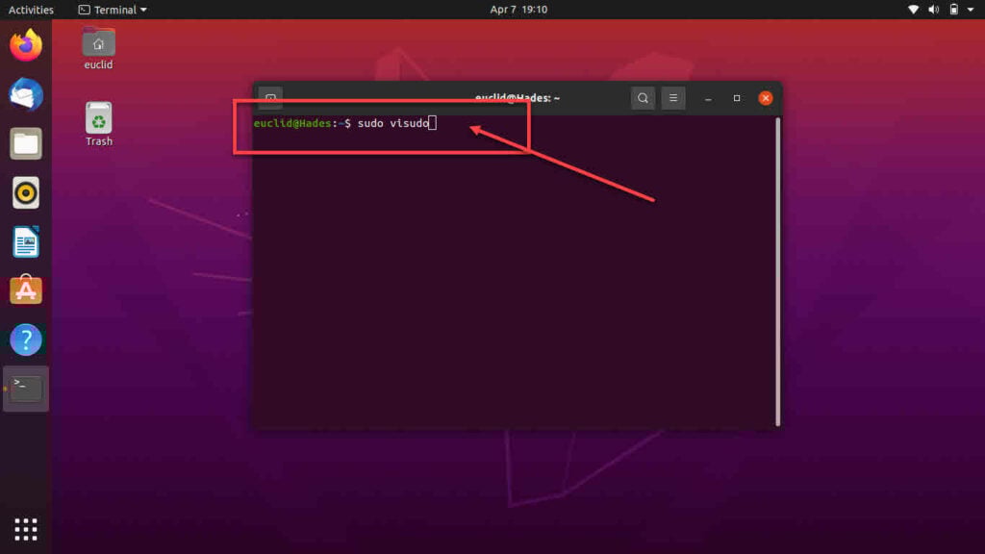Click the terminal vertical scrollbar
The image size is (985, 554).
click(x=777, y=271)
